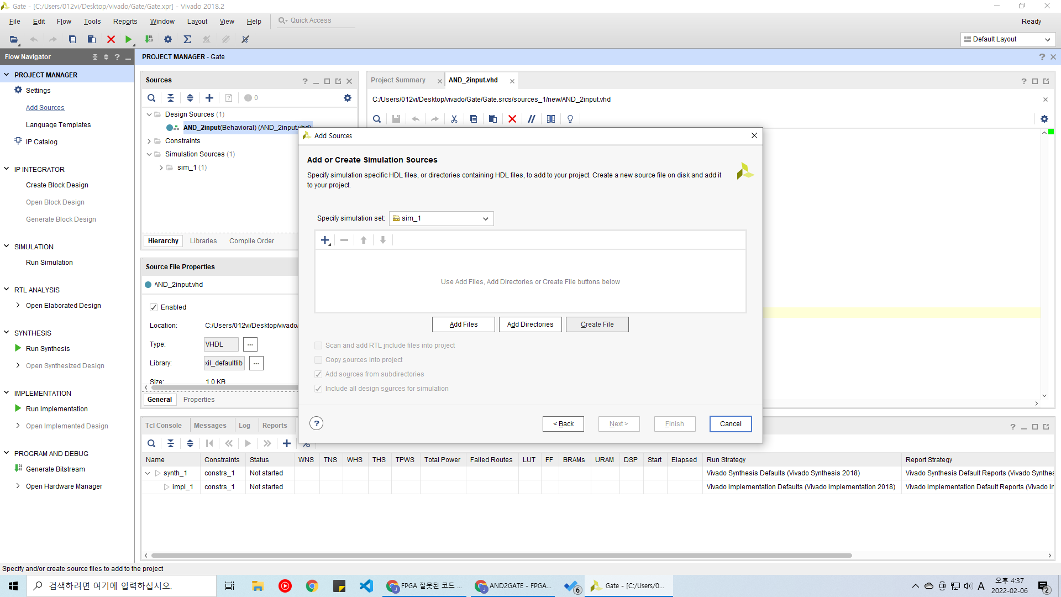Click the Add Sources plus icon in Sources panel

click(x=209, y=98)
